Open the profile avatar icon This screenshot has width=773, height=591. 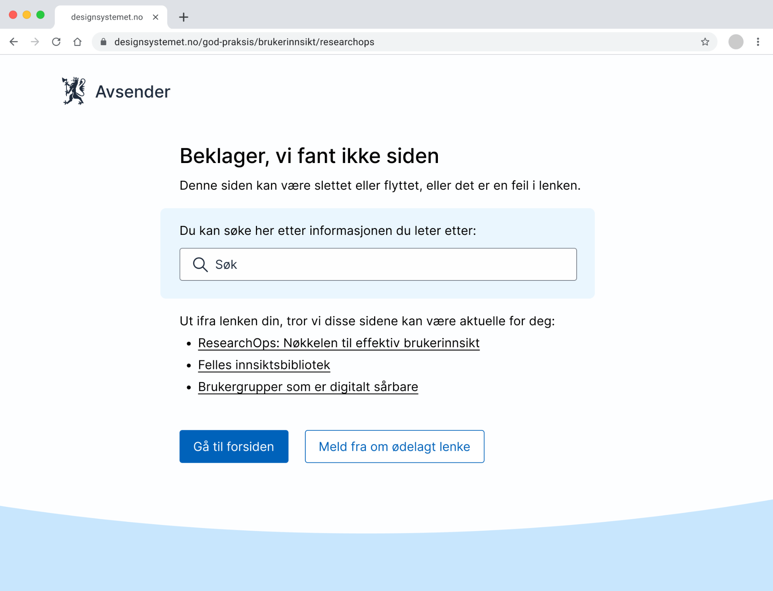click(x=736, y=42)
